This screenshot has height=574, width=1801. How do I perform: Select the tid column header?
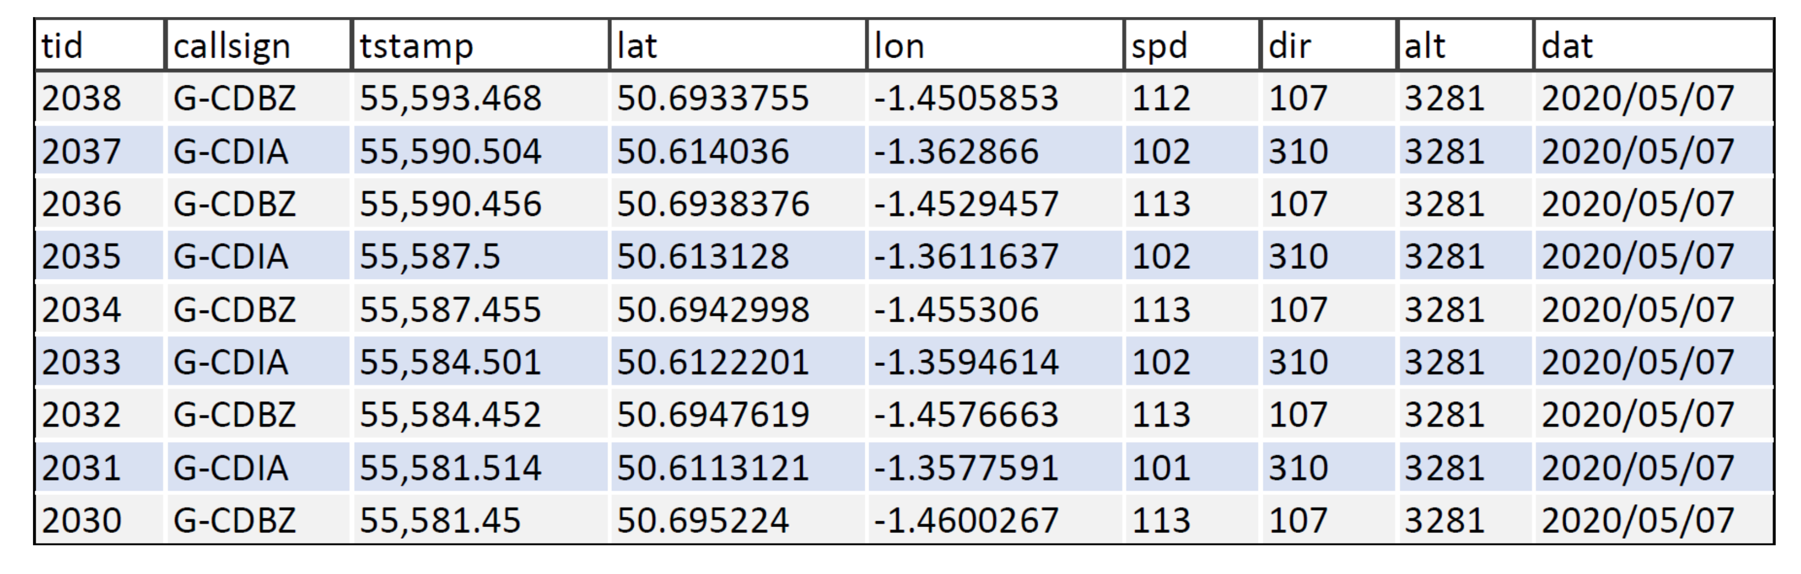99,45
